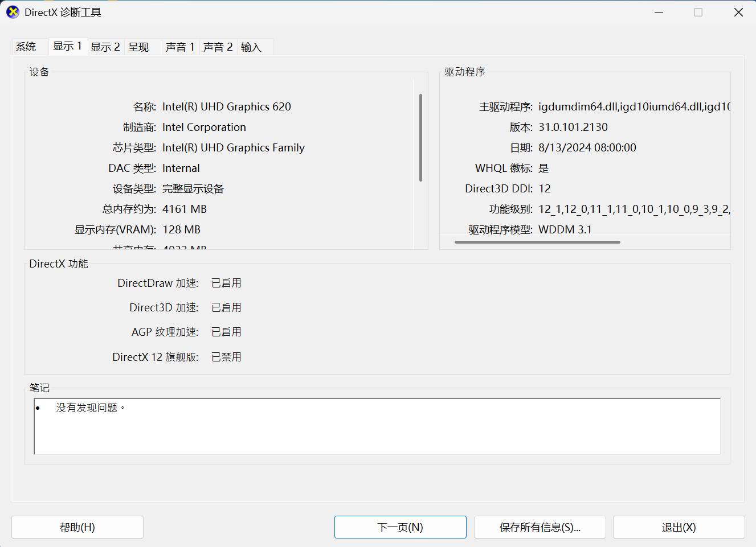Open the 显示 2 tab
Viewport: 756px width, 547px height.
click(105, 47)
